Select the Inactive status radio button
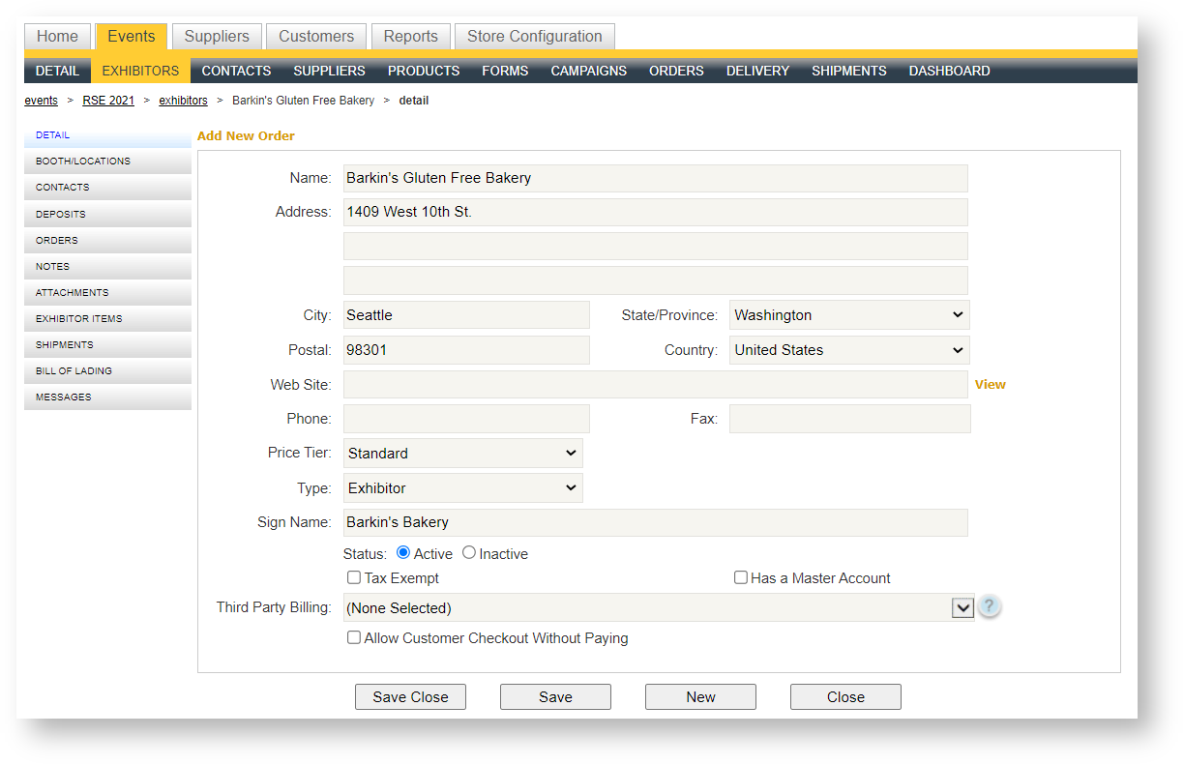Viewport: 1184px width, 765px height. pos(469,552)
